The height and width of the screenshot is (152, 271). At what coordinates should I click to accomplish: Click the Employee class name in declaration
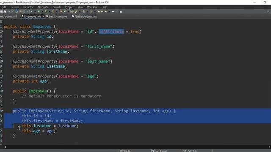[x=42, y=27]
